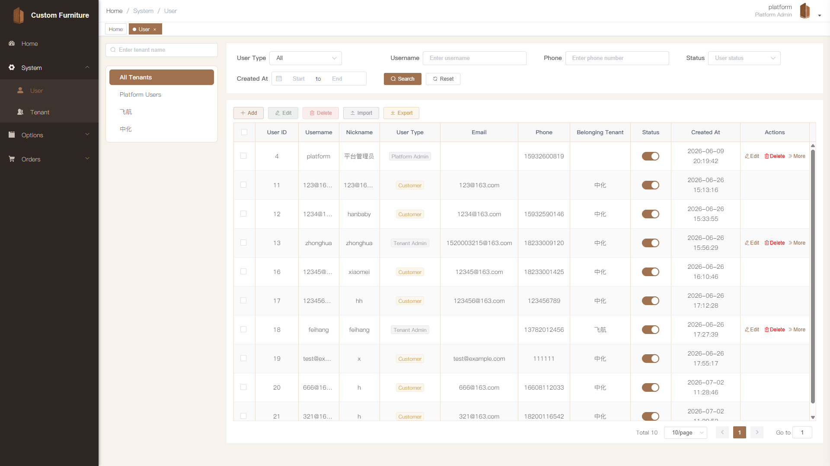The height and width of the screenshot is (466, 830).
Task: Toggle status switch for user platform
Action: click(x=650, y=156)
